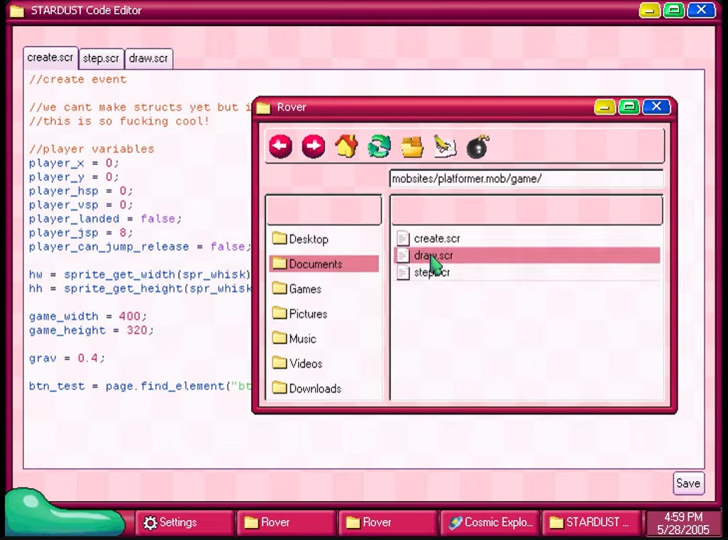Screen dimensions: 728x540
Task: Switch to Cosmic Explorer in the taskbar
Action: coord(490,522)
